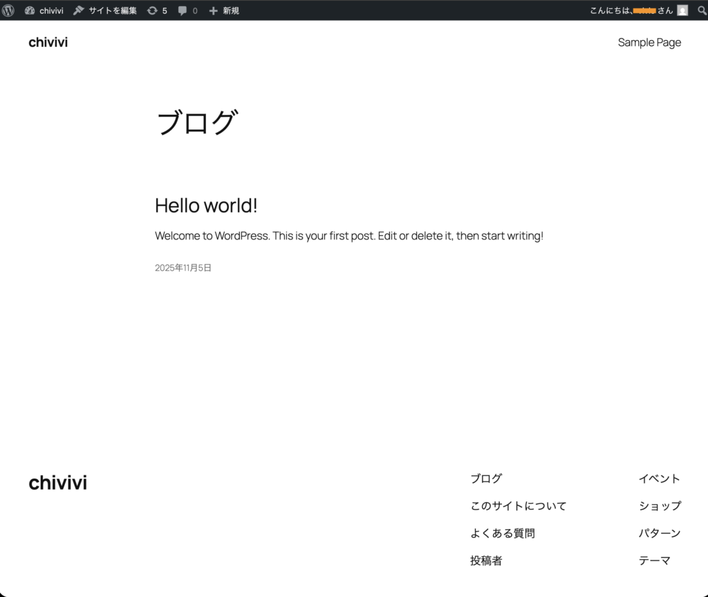Go to Sample Page in navigation
Image resolution: width=708 pixels, height=597 pixels.
tap(649, 42)
